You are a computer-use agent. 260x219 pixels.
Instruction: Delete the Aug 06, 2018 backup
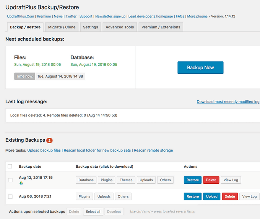pos(230,196)
